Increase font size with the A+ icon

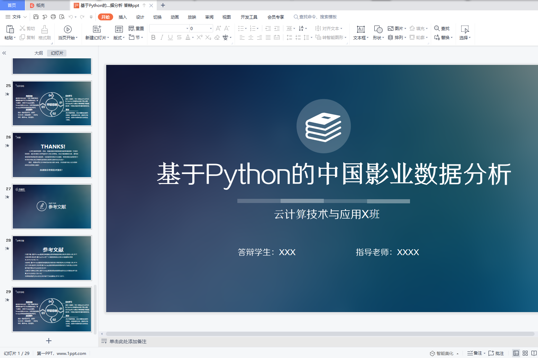(218, 28)
